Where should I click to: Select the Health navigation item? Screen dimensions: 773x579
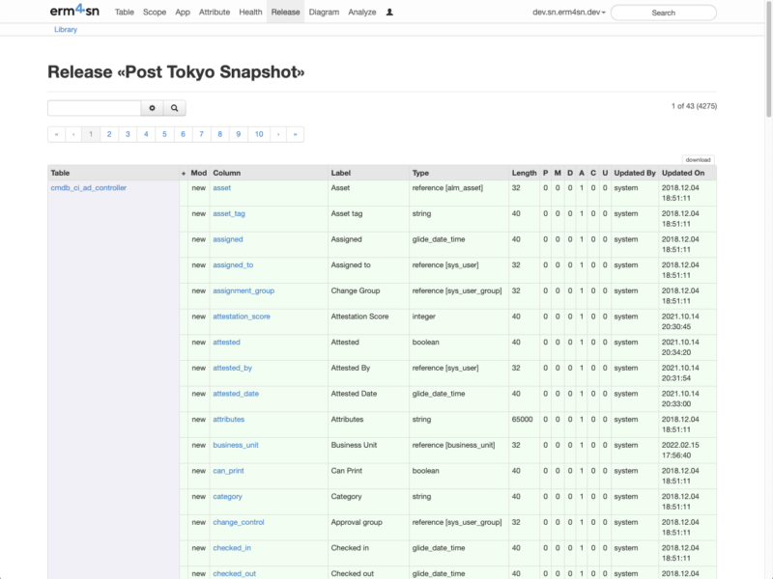(250, 12)
